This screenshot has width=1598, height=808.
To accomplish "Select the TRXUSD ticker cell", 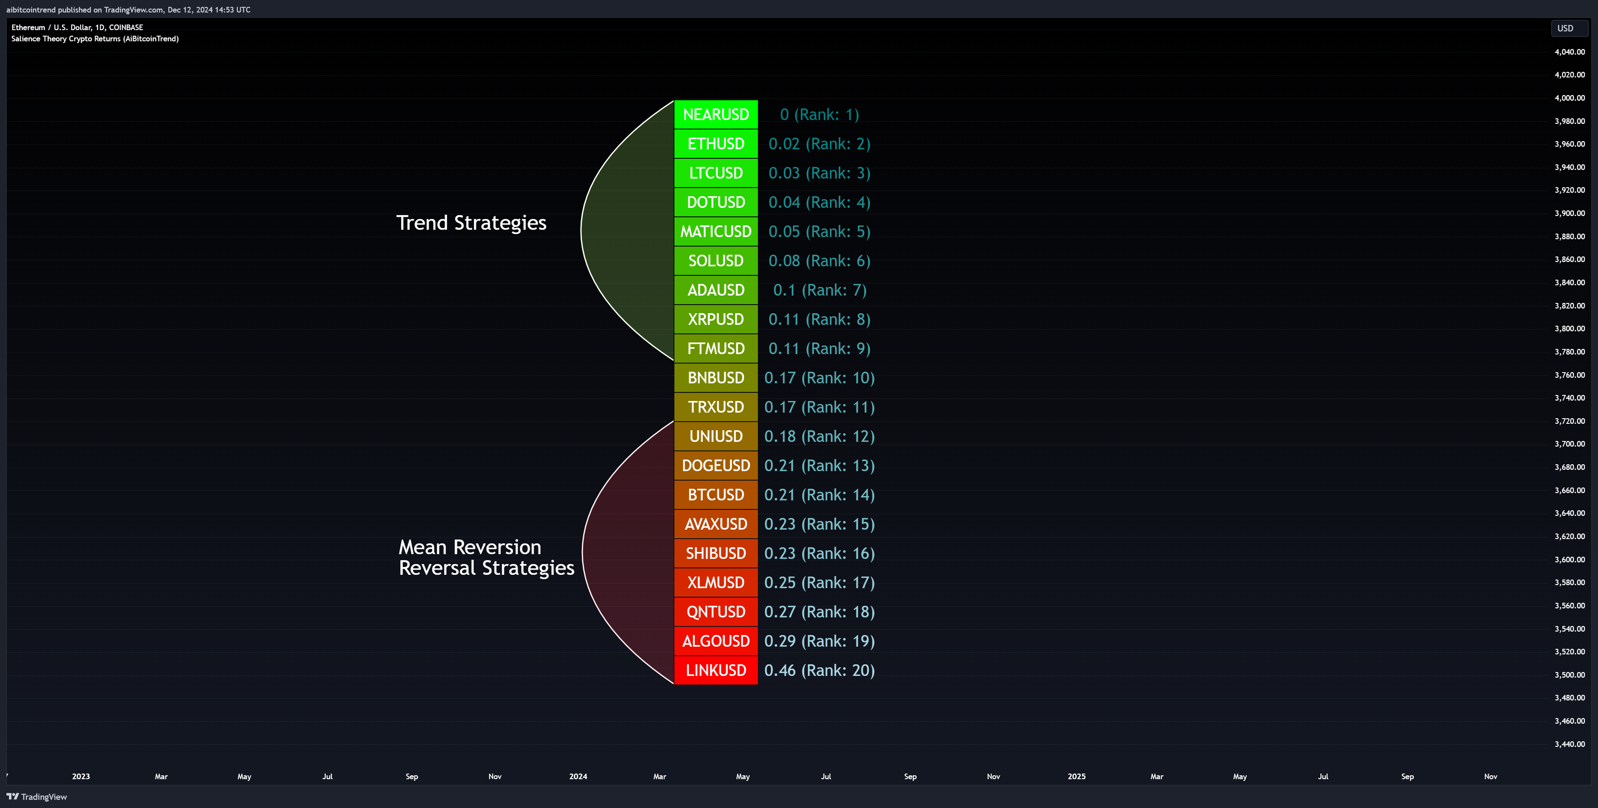I will point(716,407).
